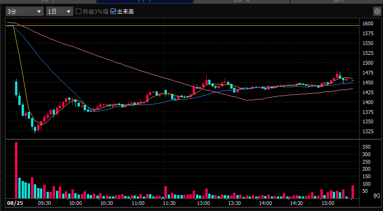Click the 08/25 date label
The height and width of the screenshot is (211, 383).
pos(15,203)
